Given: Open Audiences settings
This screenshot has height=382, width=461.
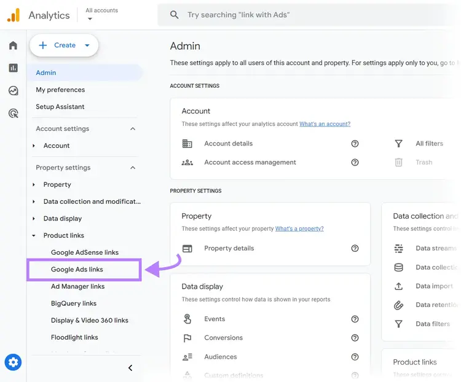Looking at the screenshot, I should (x=221, y=357).
